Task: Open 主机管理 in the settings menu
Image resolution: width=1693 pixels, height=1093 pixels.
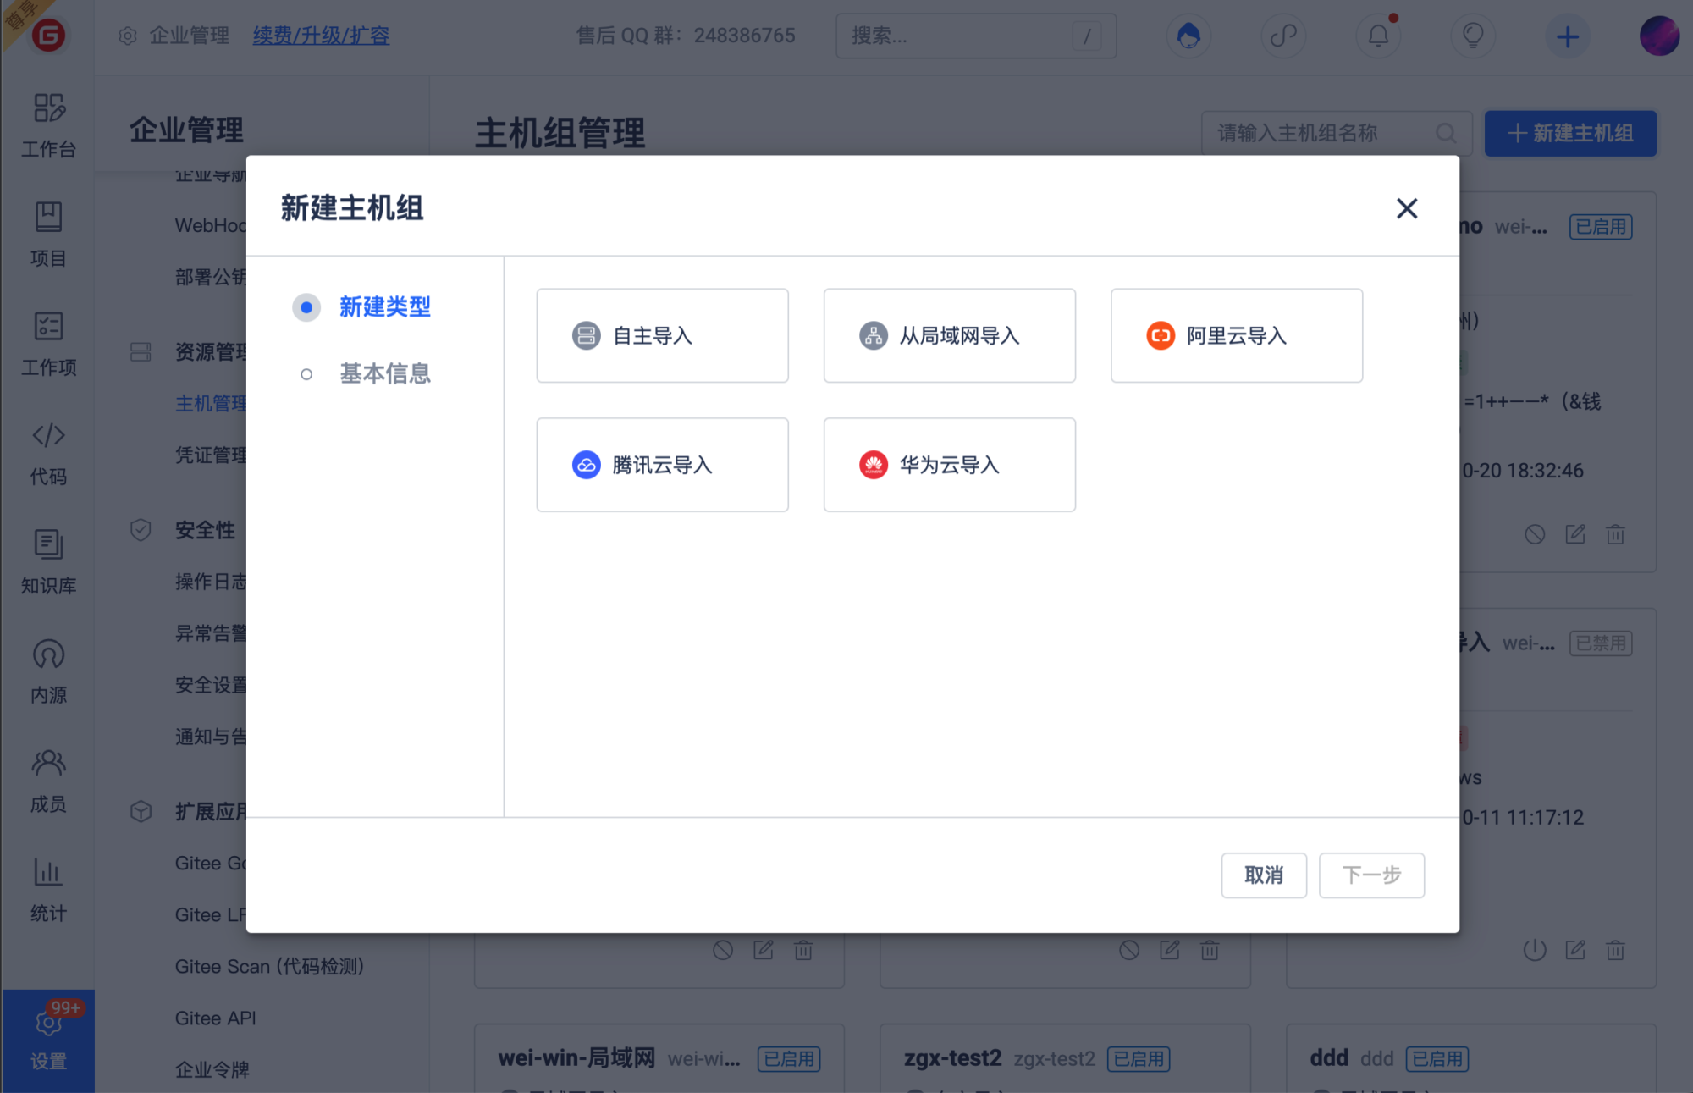Action: 211,403
